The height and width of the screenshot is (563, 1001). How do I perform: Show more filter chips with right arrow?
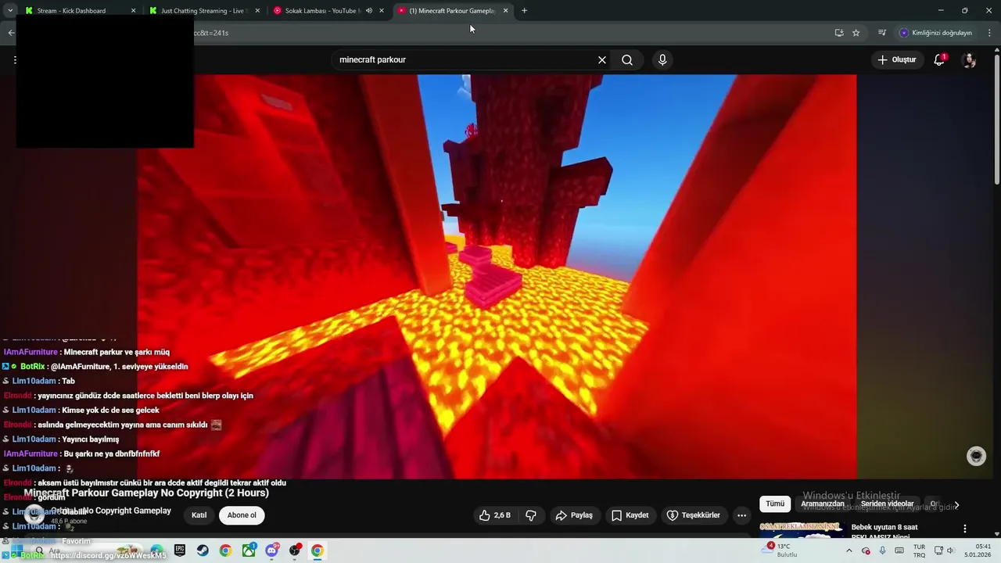click(956, 505)
